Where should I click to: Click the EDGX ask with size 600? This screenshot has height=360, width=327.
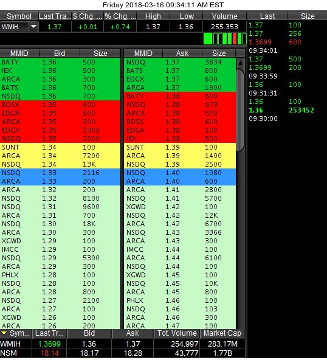(180, 79)
